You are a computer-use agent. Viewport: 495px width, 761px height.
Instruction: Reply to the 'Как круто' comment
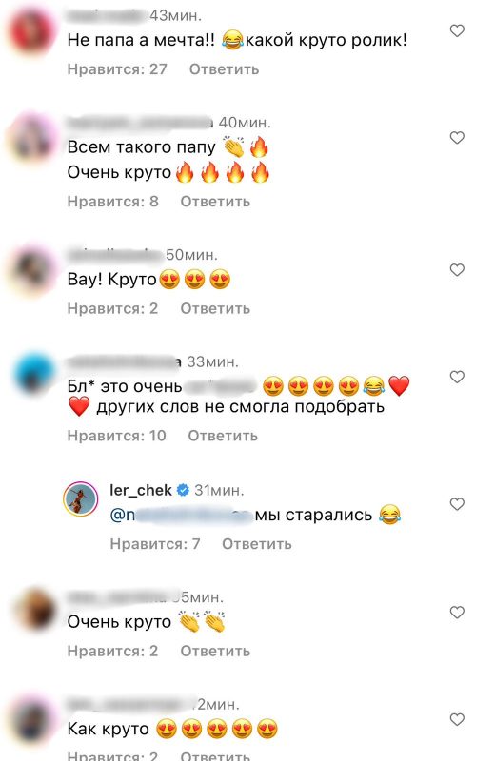tap(215, 755)
